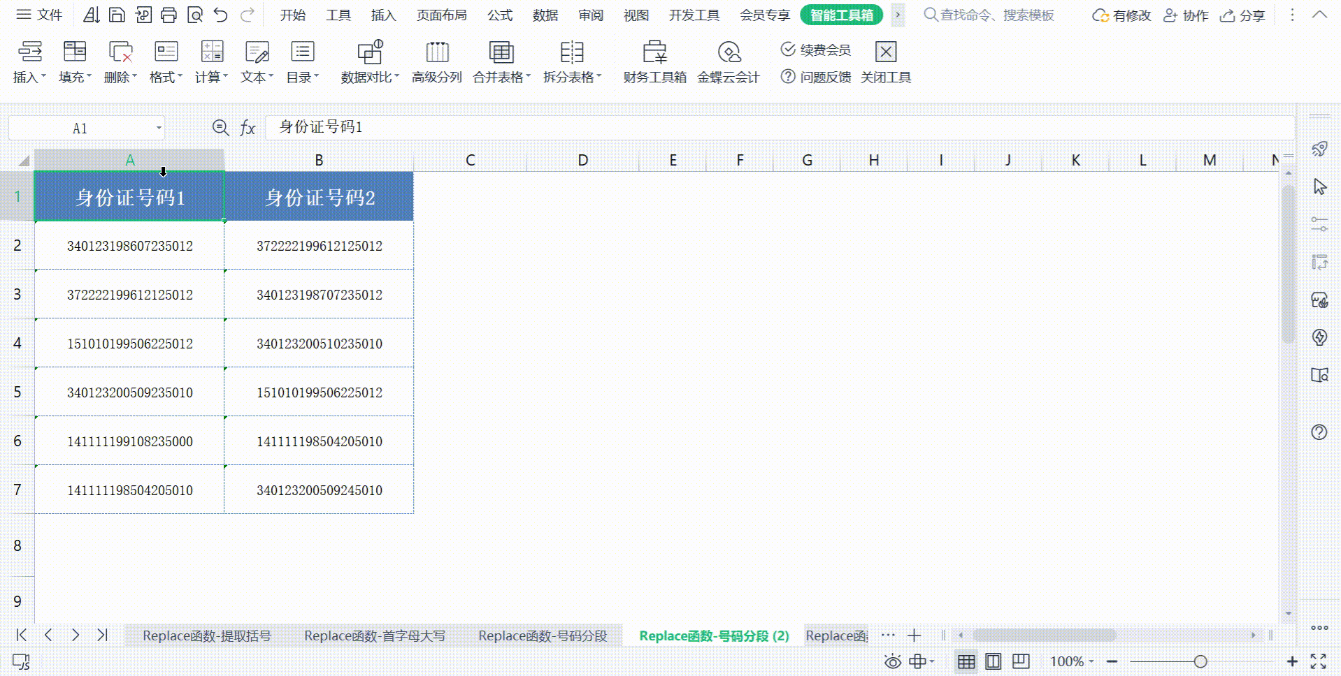Click the redo arrow icon
1341x676 pixels.
pyautogui.click(x=247, y=15)
